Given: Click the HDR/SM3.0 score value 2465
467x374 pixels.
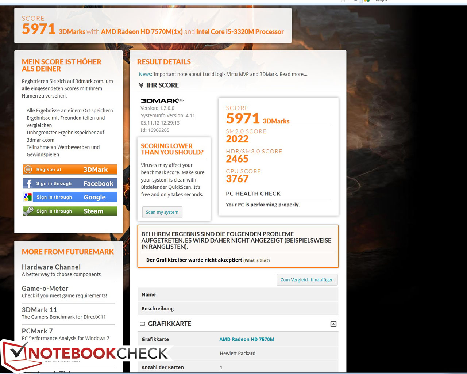Looking at the screenshot, I should [237, 159].
